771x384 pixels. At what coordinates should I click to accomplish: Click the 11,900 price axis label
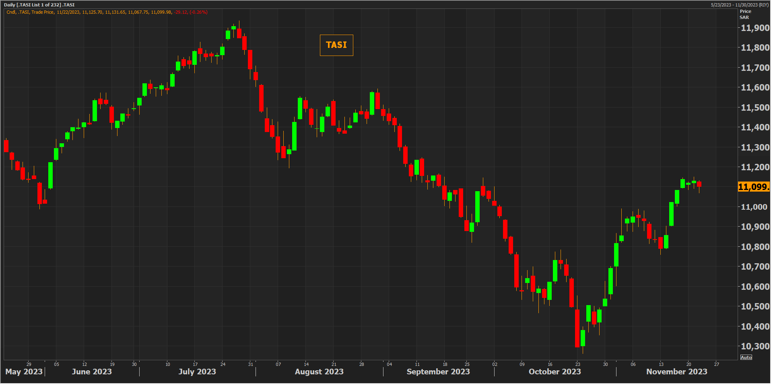tap(755, 28)
